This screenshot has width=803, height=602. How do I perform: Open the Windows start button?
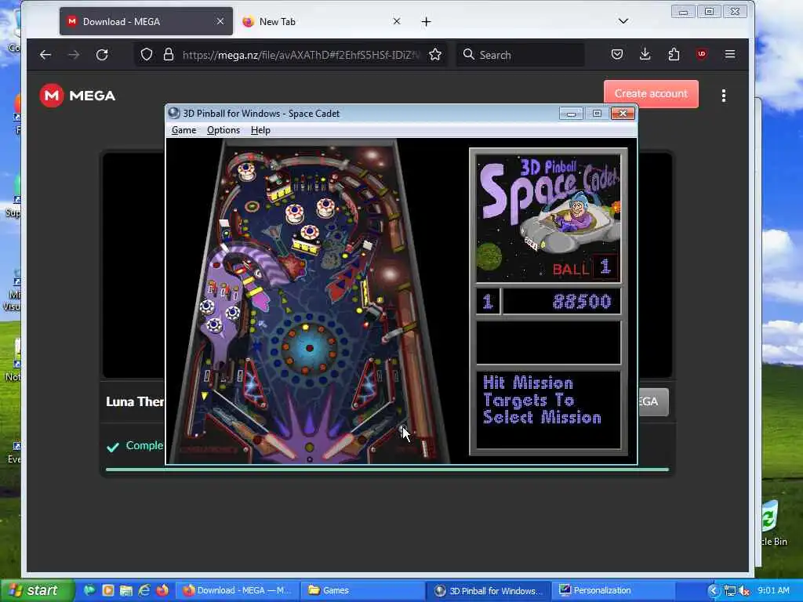coord(36,590)
